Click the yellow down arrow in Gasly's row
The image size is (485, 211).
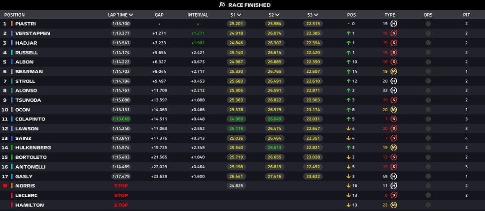pos(348,177)
